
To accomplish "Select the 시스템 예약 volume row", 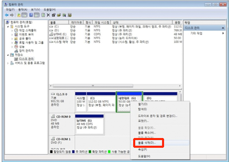I will [115, 42].
